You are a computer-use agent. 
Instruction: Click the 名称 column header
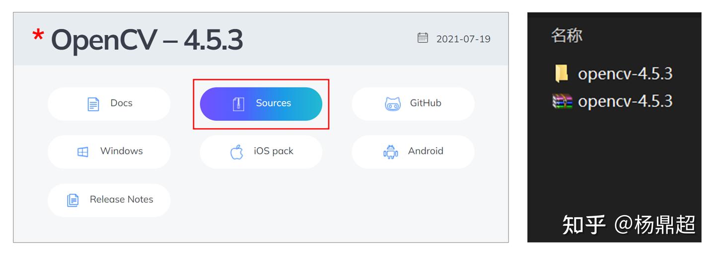pyautogui.click(x=567, y=35)
